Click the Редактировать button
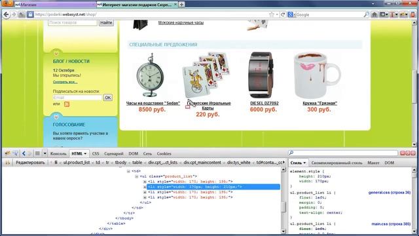Viewport: 419px width, 236px height. click(30, 163)
